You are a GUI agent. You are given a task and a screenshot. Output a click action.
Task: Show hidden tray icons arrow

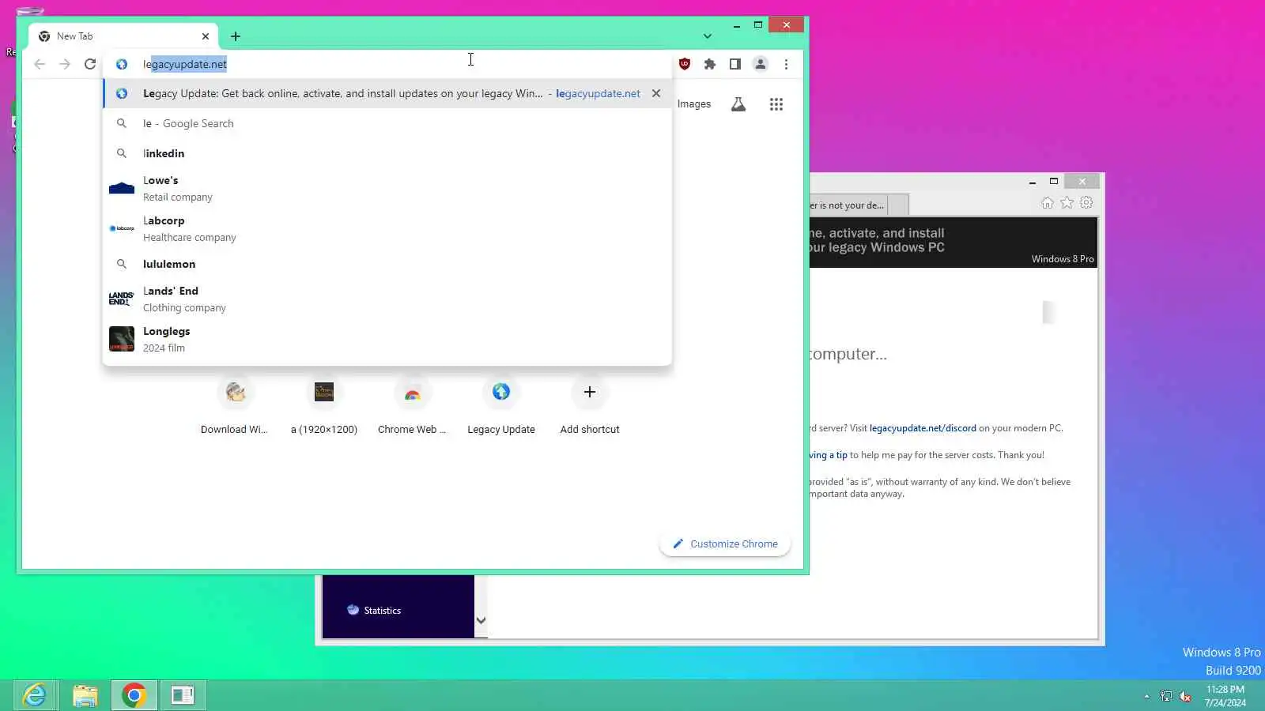1146,696
